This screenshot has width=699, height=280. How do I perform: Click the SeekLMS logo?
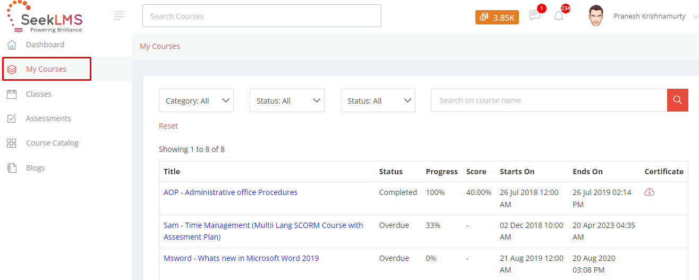coord(45,18)
